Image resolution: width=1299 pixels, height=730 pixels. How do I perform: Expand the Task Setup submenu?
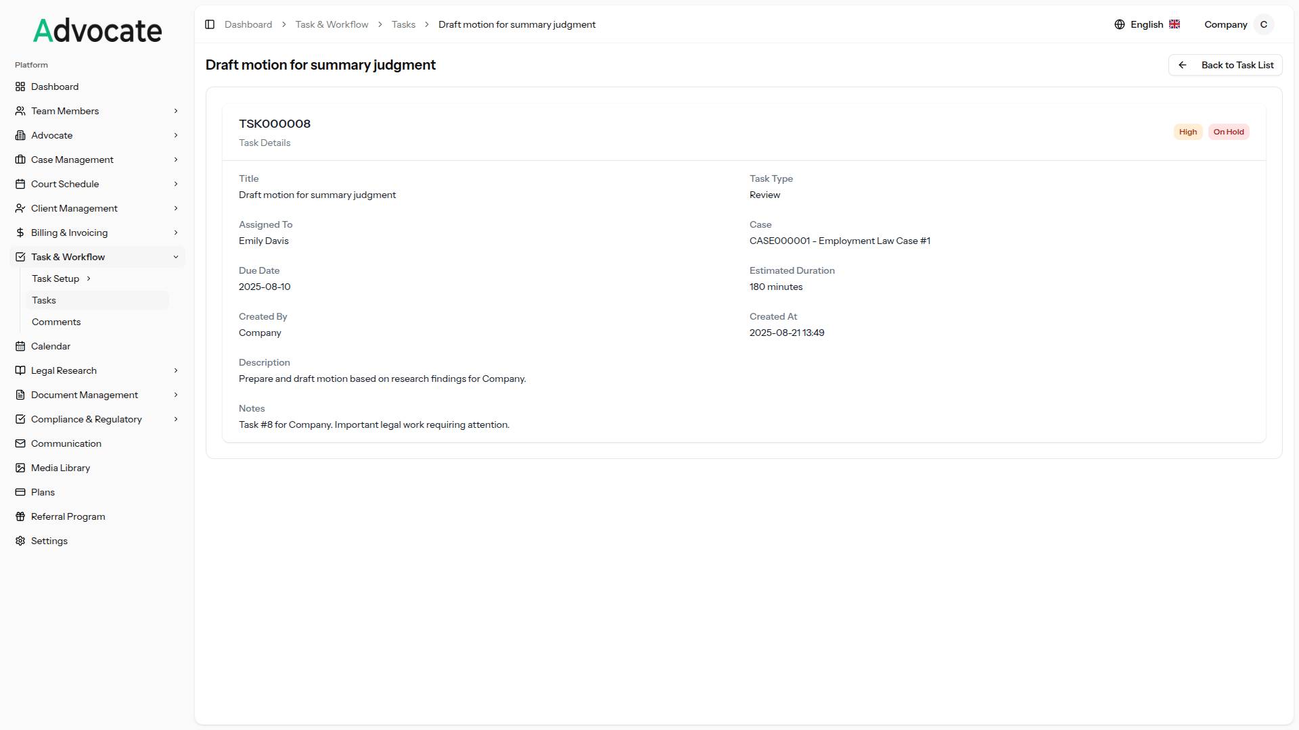[89, 278]
